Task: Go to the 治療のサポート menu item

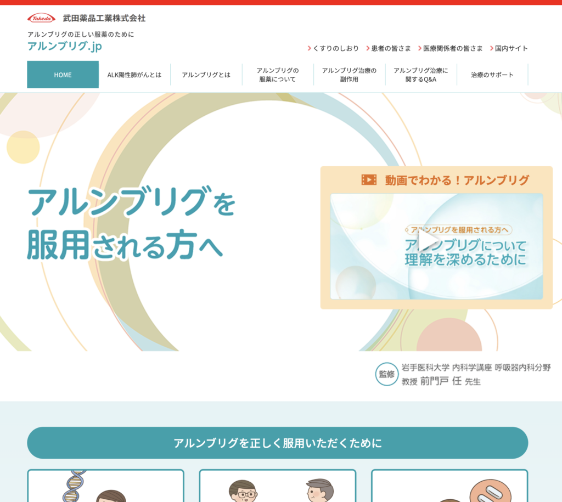Action: point(492,75)
